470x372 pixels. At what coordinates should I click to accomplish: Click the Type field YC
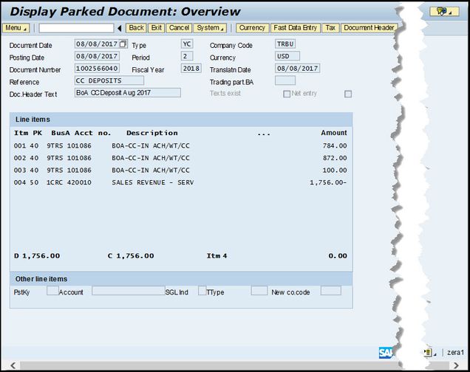(187, 44)
